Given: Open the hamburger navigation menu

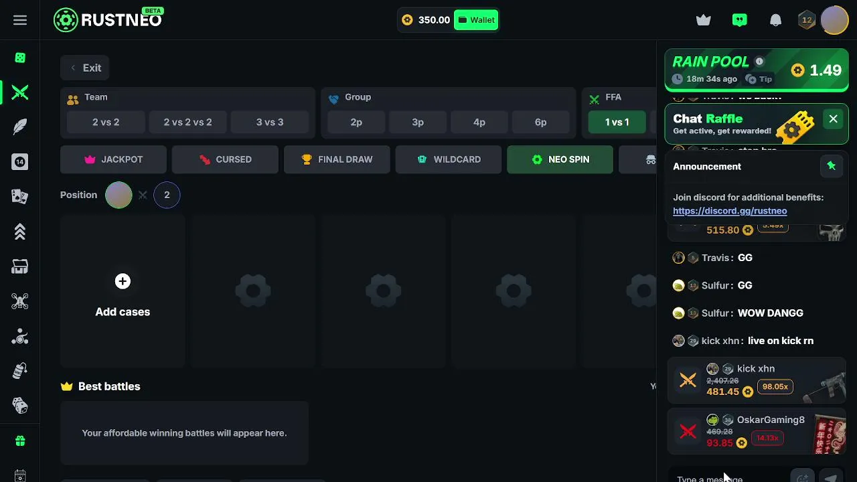Looking at the screenshot, I should tap(20, 20).
